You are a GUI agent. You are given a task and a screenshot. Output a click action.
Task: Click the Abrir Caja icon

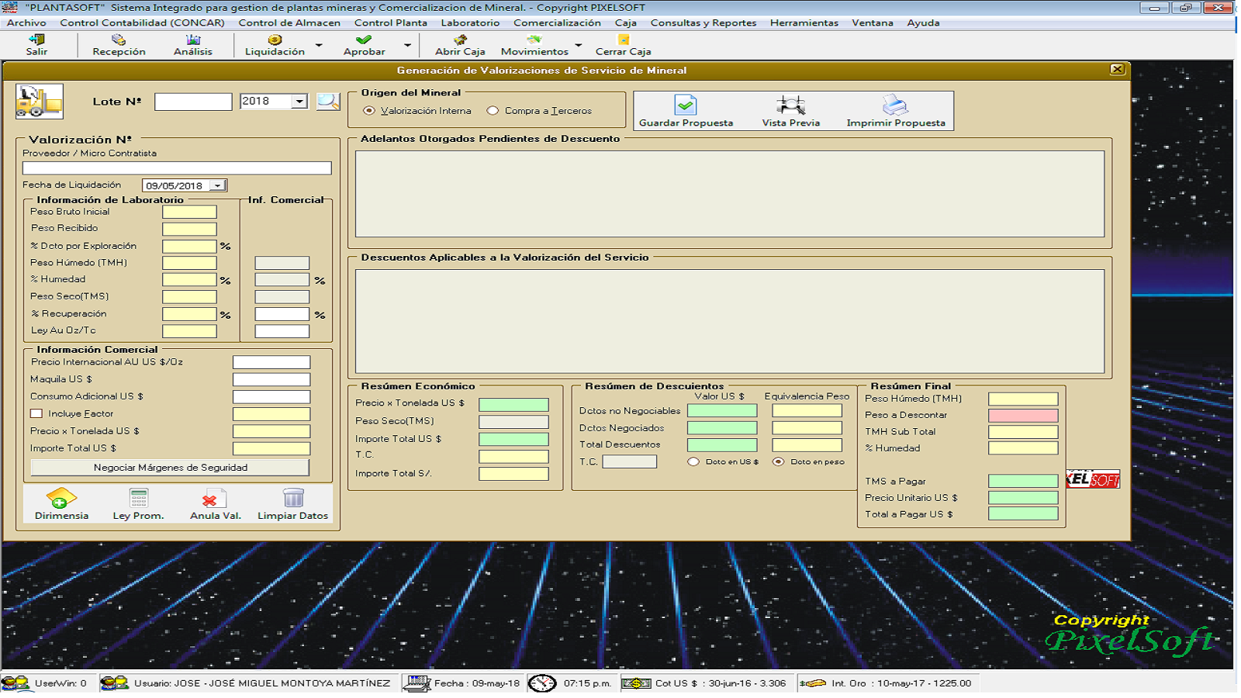tap(460, 40)
